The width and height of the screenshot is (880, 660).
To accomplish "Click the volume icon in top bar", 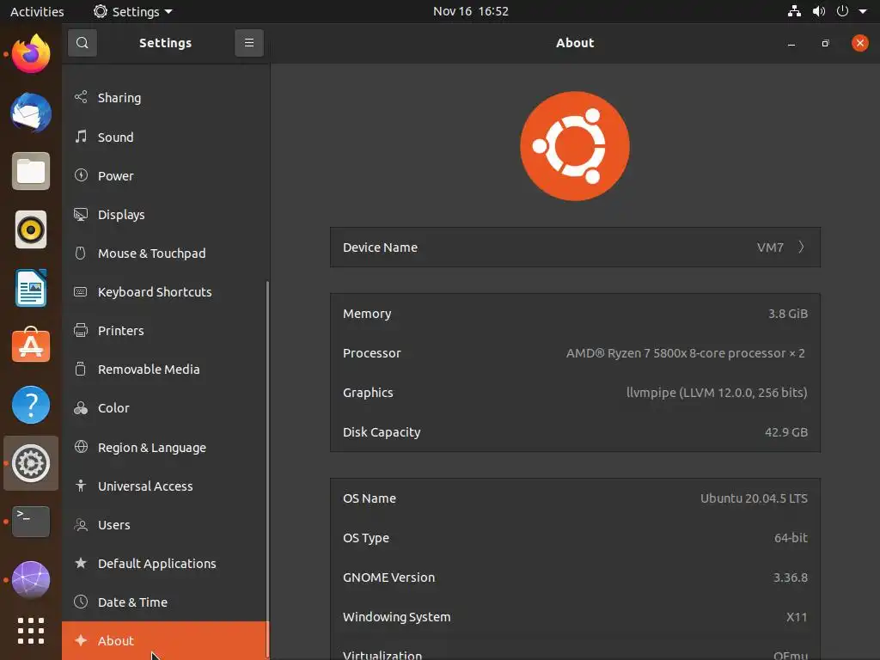I will coord(819,11).
